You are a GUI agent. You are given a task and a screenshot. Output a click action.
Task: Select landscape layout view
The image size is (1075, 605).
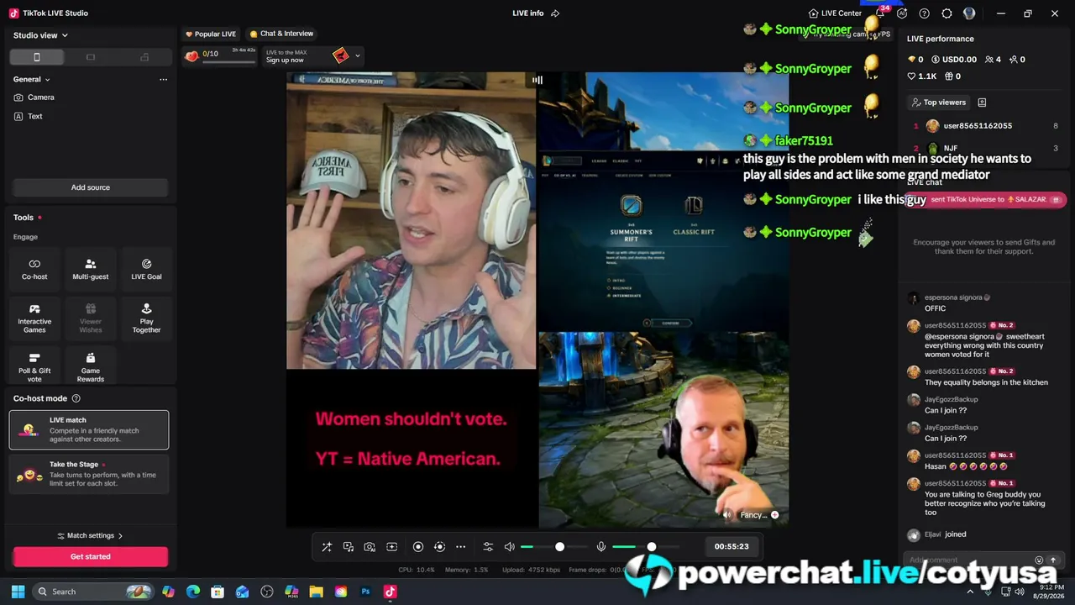91,57
